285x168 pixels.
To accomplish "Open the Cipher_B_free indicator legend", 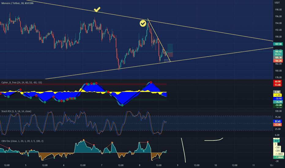I will pyautogui.click(x=22, y=82).
